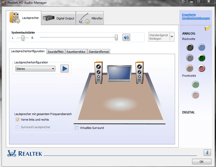Click the TV monitor in room preview
The image size is (216, 167).
pos(119,74)
